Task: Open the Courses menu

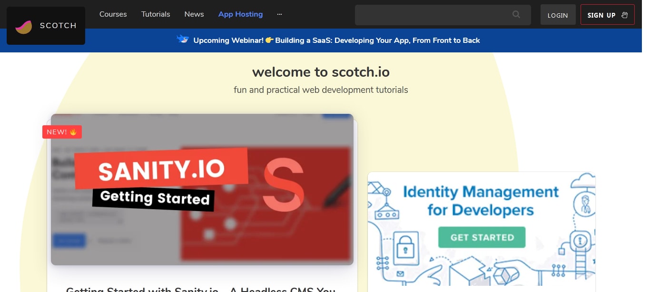Action: coord(113,14)
